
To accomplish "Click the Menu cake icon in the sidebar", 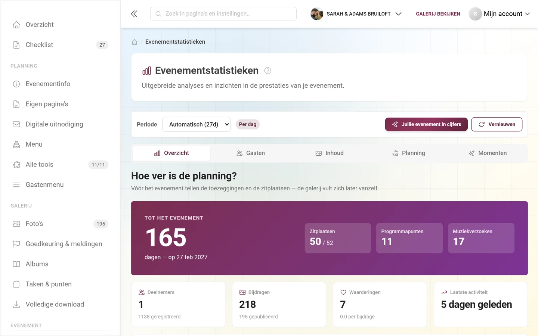I will click(x=16, y=144).
